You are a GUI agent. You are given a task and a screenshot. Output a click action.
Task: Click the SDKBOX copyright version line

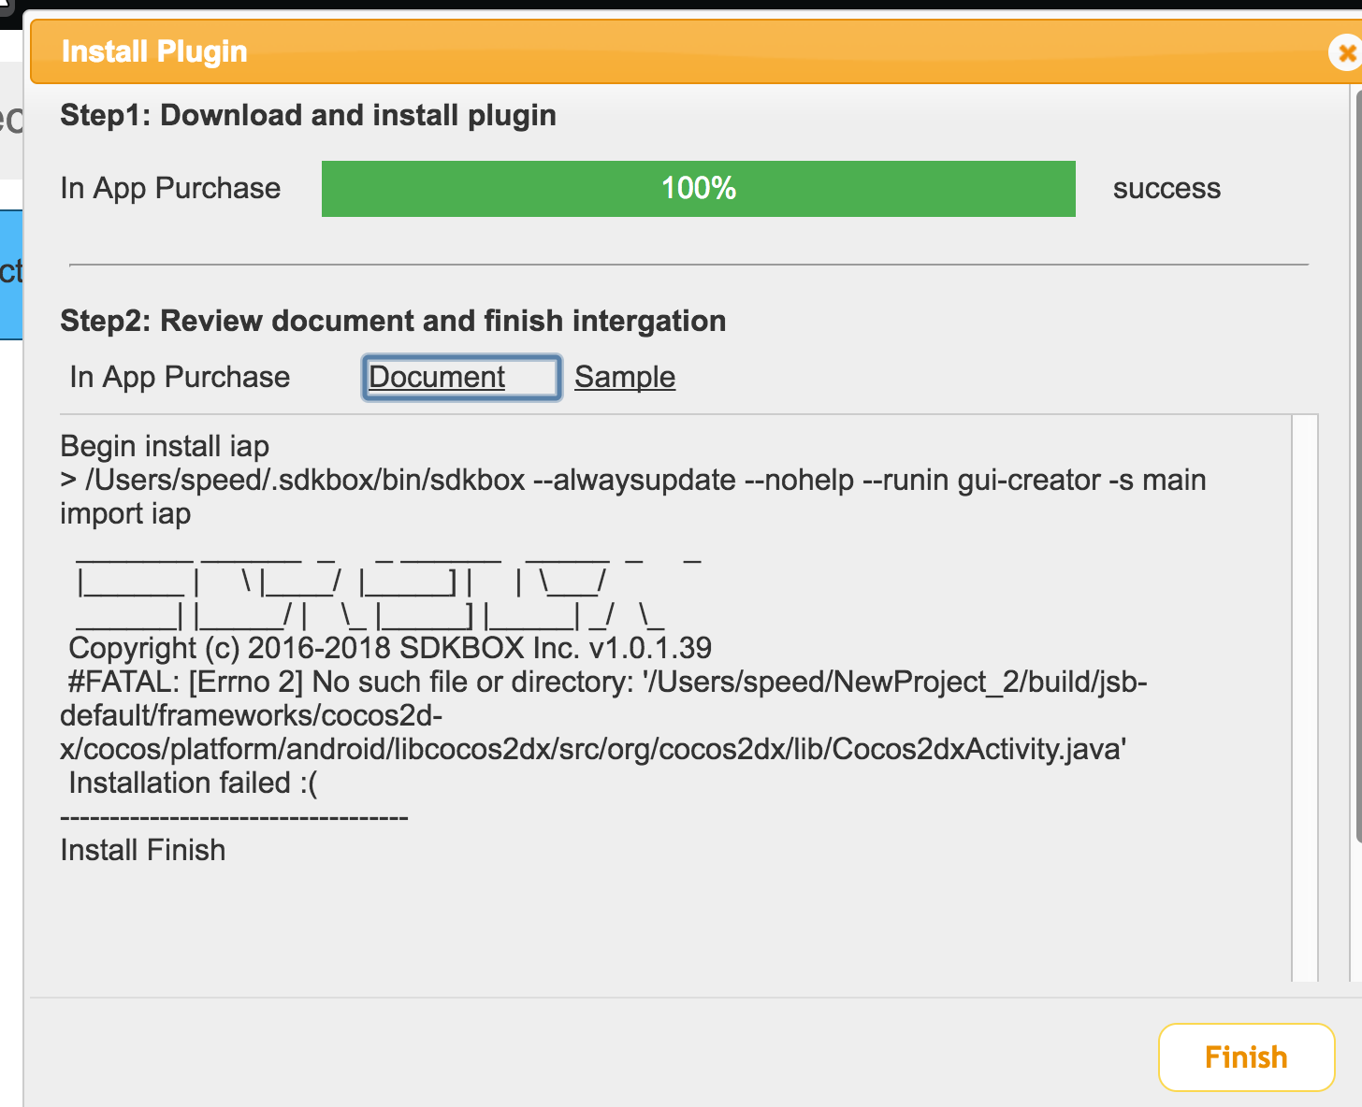(x=390, y=649)
